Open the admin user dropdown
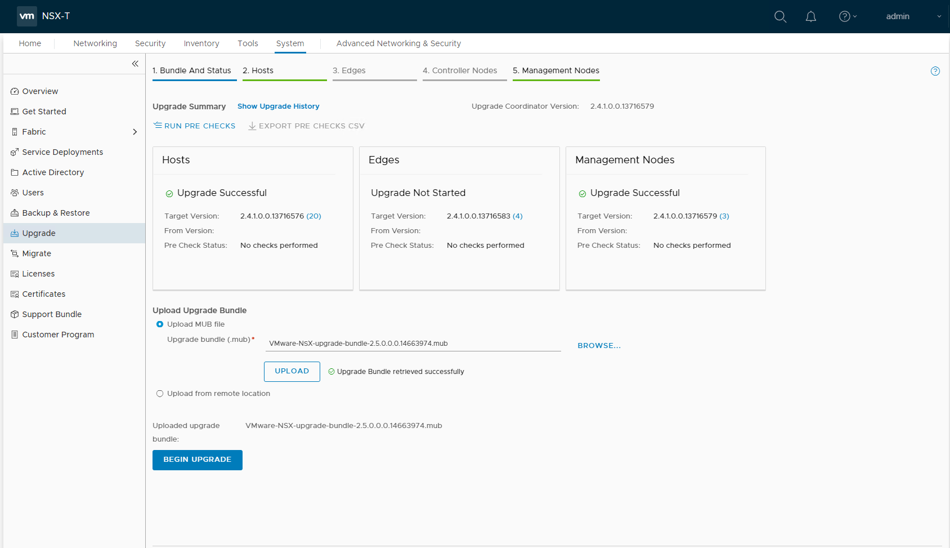The width and height of the screenshot is (950, 548). click(913, 16)
